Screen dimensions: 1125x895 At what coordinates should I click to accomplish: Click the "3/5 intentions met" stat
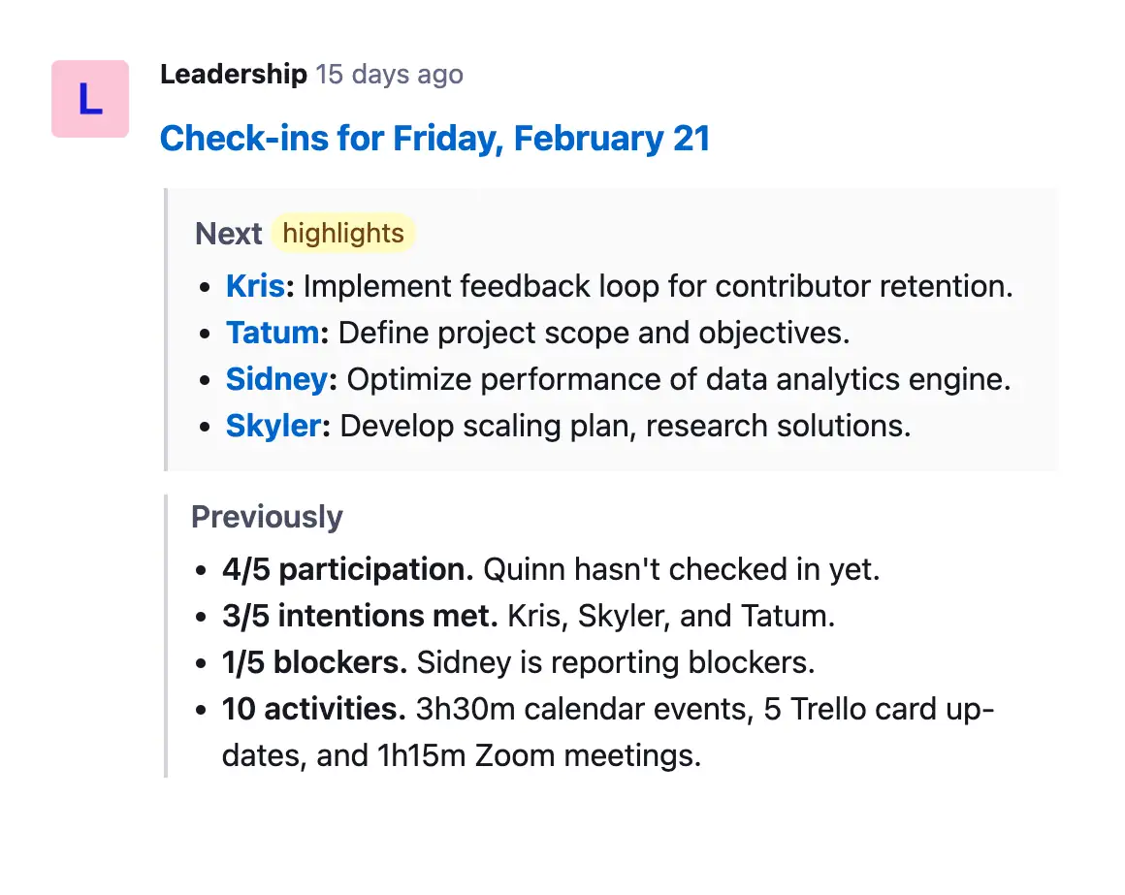click(359, 616)
